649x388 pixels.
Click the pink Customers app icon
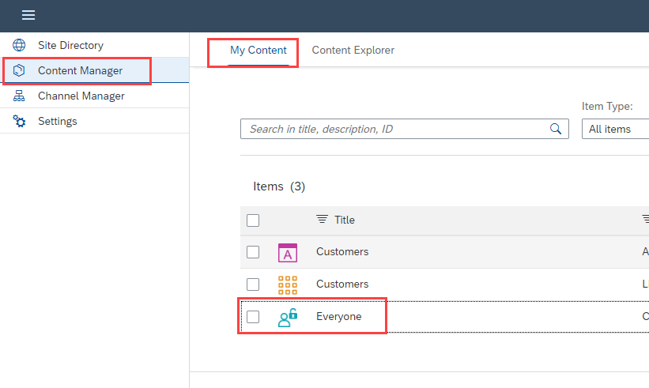point(288,252)
